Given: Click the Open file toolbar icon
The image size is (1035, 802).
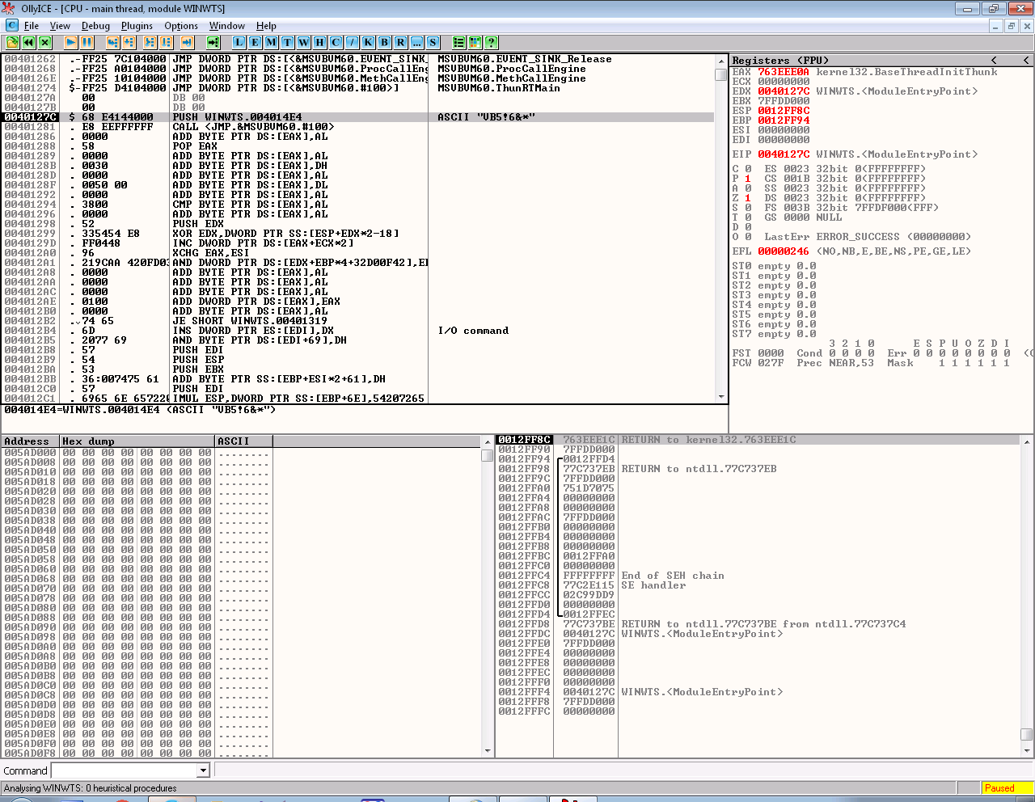Looking at the screenshot, I should pyautogui.click(x=13, y=42).
